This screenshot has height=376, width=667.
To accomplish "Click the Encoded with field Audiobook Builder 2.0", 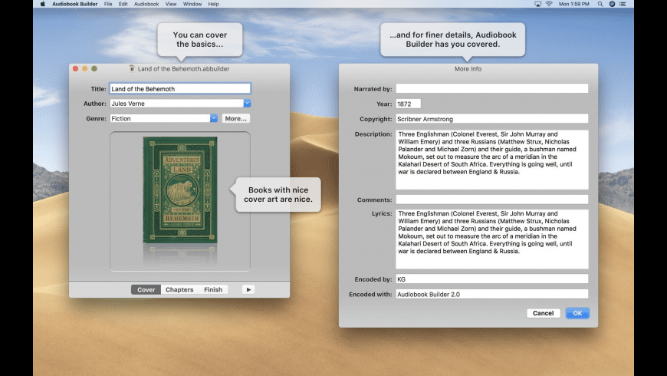I will pyautogui.click(x=491, y=294).
